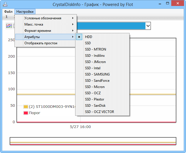
Task: Toggle the Отображать простои option
Action: click(46, 43)
